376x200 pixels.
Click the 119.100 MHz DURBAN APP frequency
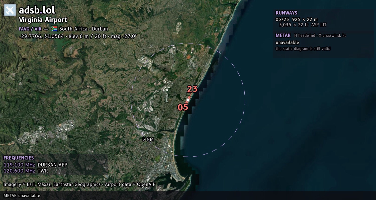(x=35, y=165)
